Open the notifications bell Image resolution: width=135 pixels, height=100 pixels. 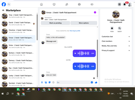coord(124,4)
